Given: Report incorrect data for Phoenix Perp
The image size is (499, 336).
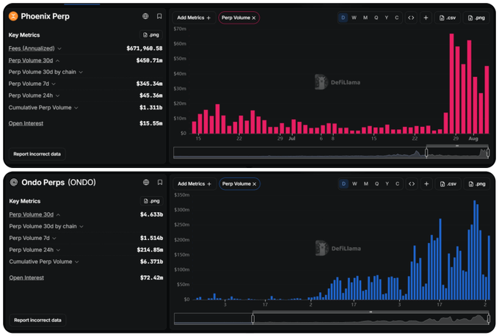Looking at the screenshot, I should click(37, 154).
